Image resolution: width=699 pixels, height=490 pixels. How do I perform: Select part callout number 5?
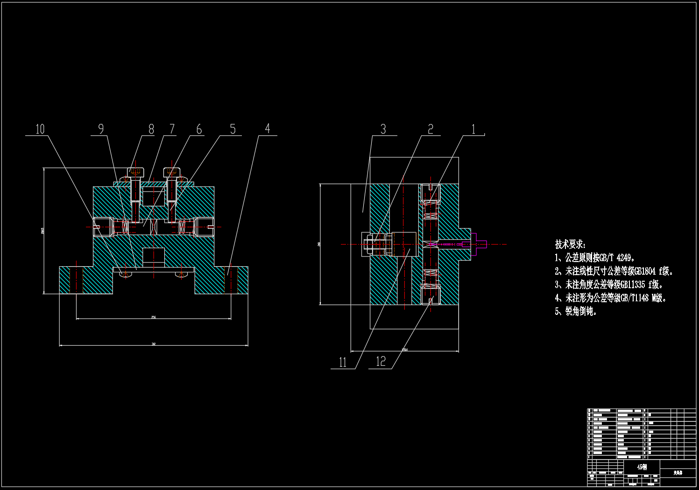[x=233, y=129]
